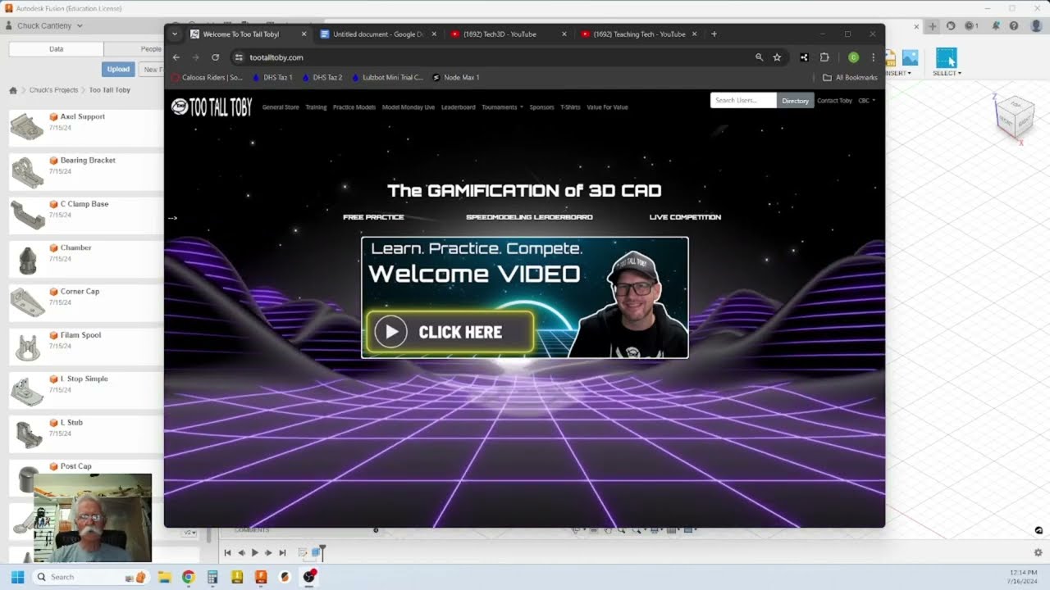Open the Training nav link

pyautogui.click(x=316, y=107)
